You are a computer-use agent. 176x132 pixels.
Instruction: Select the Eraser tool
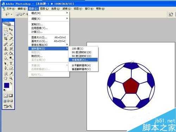pyautogui.click(x=6, y=54)
